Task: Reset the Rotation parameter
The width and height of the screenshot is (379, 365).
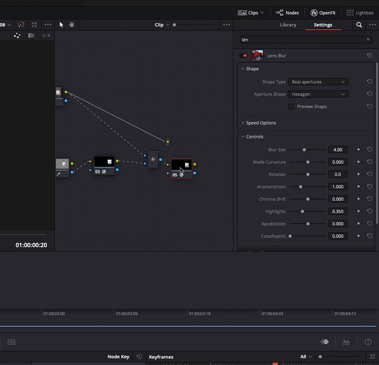Action: (369, 174)
